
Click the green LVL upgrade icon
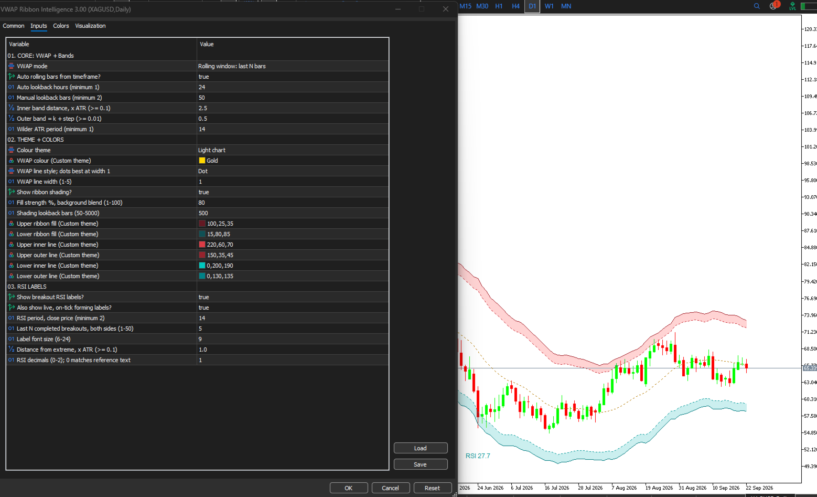tap(792, 6)
